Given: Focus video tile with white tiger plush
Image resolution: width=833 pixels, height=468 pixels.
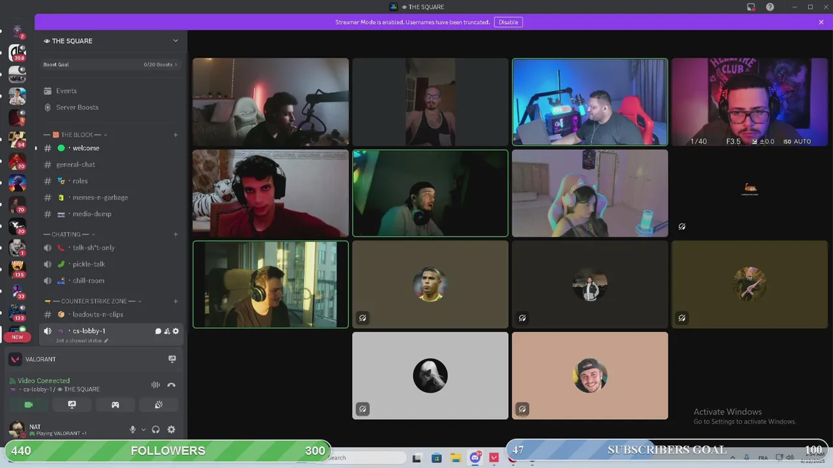Looking at the screenshot, I should [271, 194].
